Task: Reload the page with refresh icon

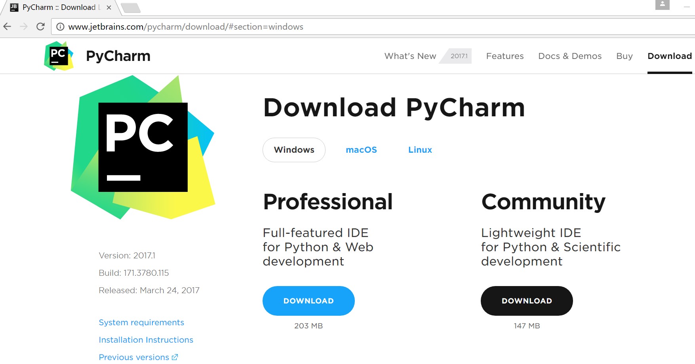Action: coord(40,27)
